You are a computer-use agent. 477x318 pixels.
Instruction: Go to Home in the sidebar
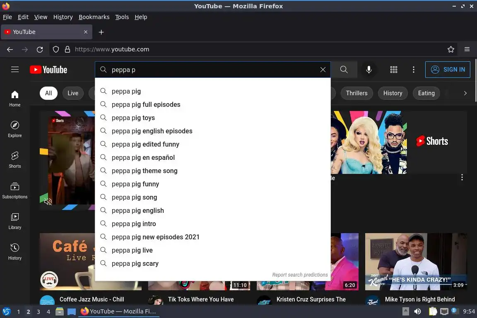[x=15, y=99]
